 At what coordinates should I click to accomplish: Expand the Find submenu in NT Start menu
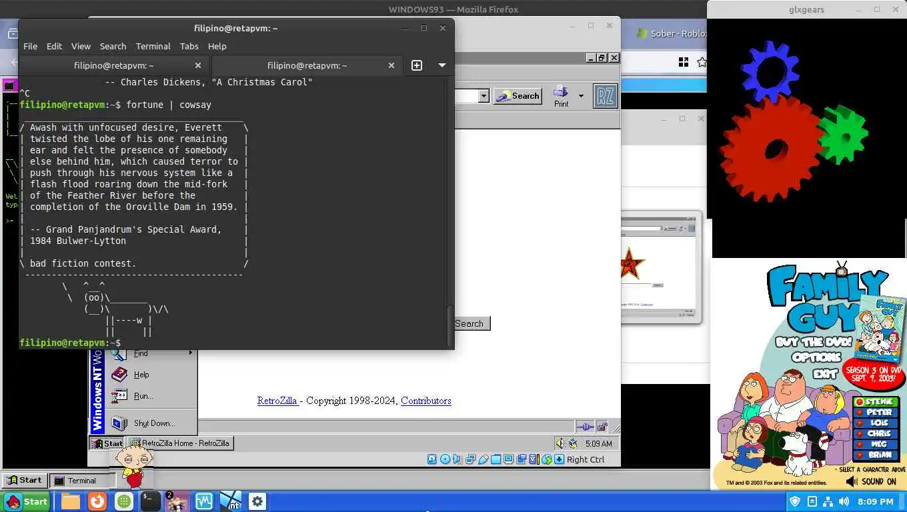point(151,354)
